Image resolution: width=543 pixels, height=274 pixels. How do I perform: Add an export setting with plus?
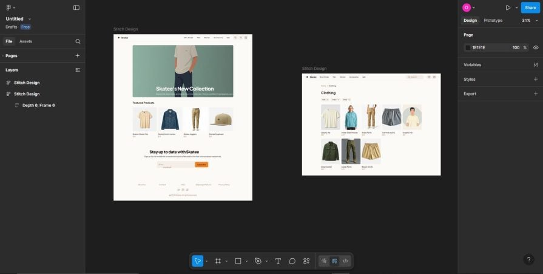[x=536, y=94]
